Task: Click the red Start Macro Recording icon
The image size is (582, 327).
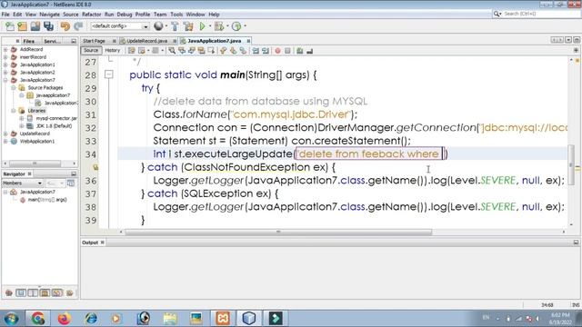Action: click(277, 51)
